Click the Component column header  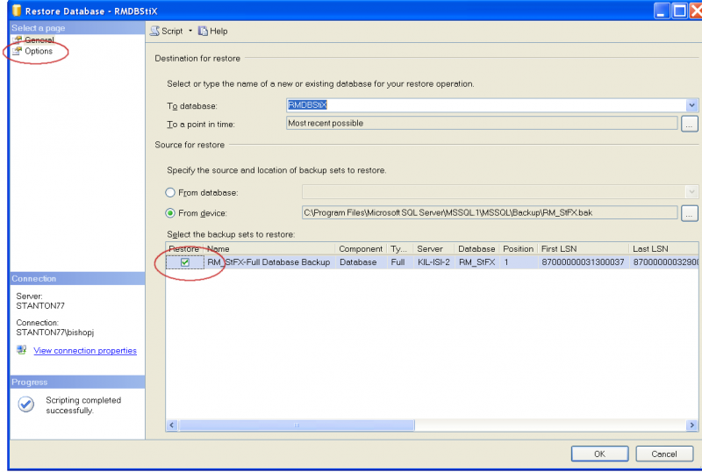(x=361, y=248)
